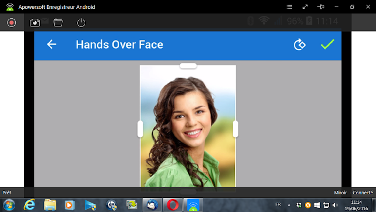This screenshot has height=212, width=376.
Task: Click the Prêt status text
Action: coord(6,193)
